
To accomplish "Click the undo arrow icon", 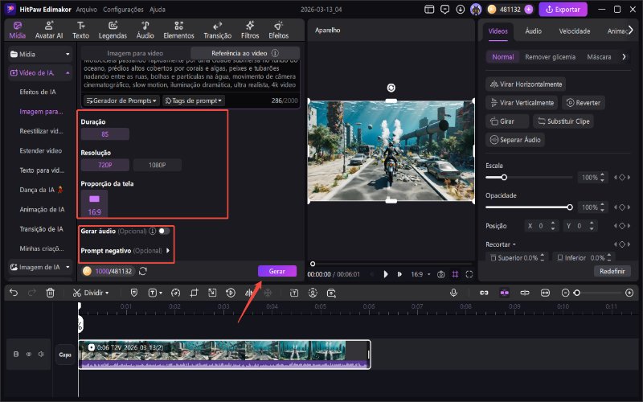I will pos(14,293).
